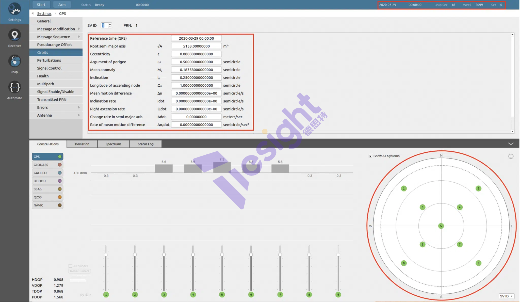Click satellite 5 marker in sky plot
The height and width of the screenshot is (302, 520).
point(441,226)
